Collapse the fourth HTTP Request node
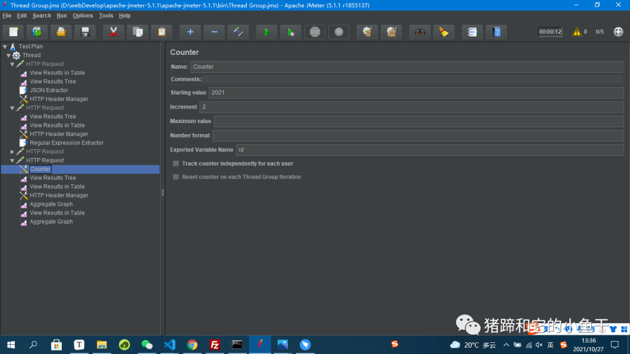 (x=12, y=161)
